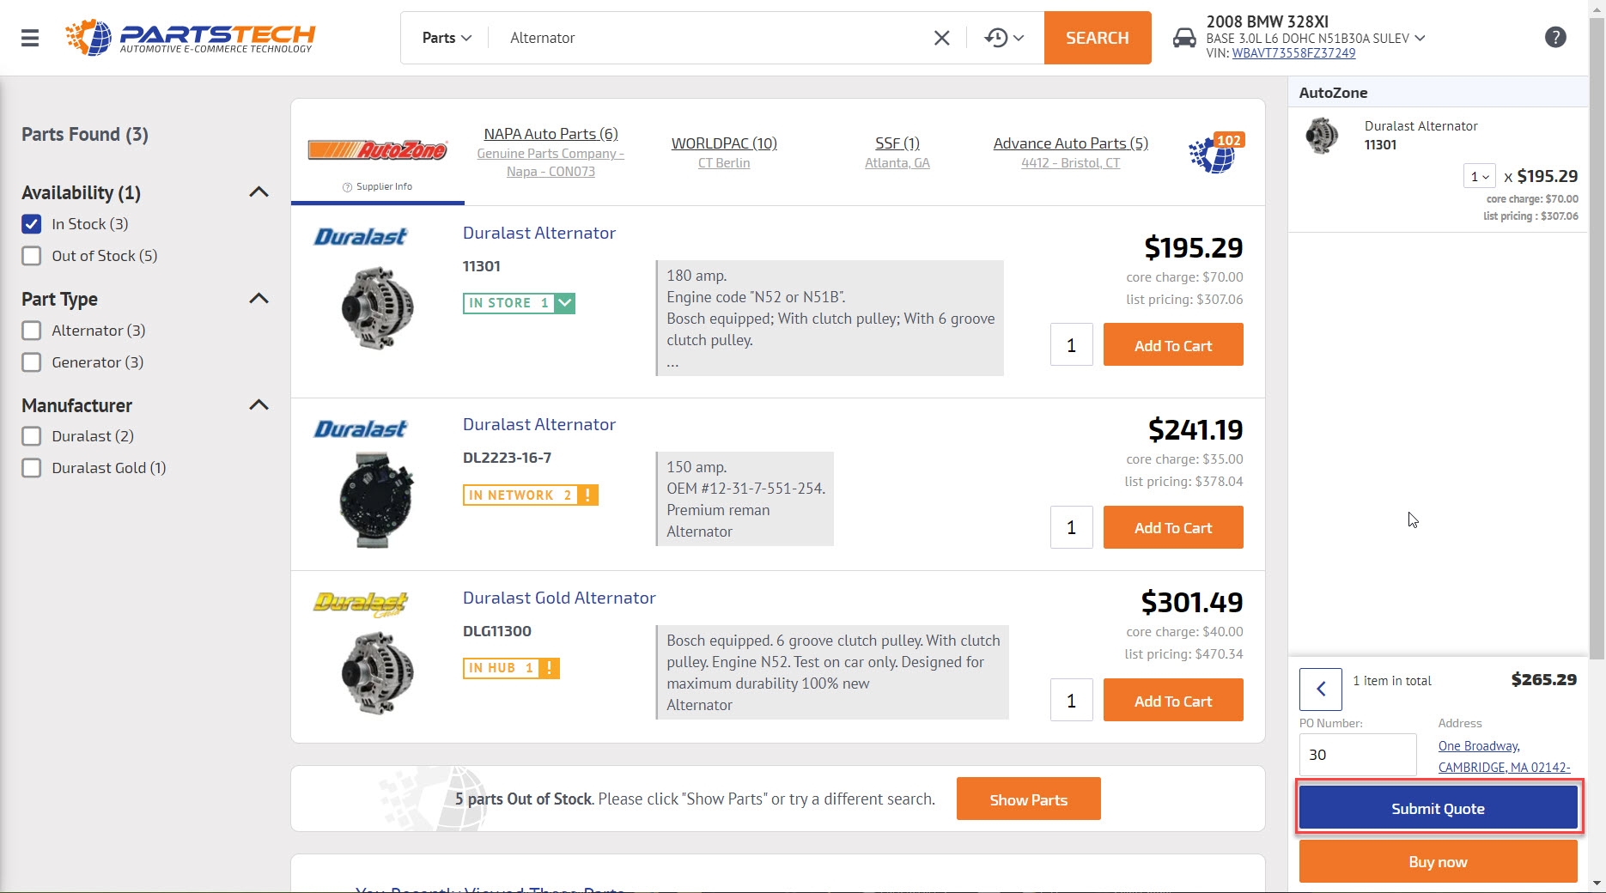
Task: Click the PO Number input field
Action: [x=1357, y=755]
